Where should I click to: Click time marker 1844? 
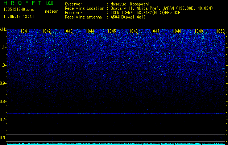tap(90, 31)
